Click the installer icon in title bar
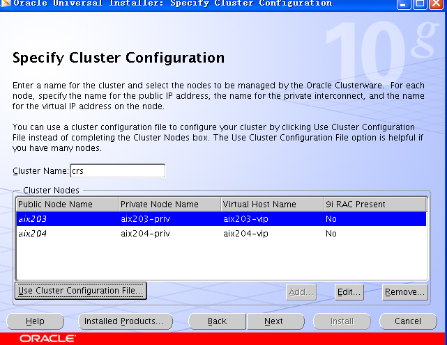 click(x=6, y=3)
